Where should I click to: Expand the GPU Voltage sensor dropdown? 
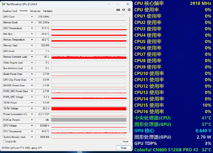[x=32, y=125]
